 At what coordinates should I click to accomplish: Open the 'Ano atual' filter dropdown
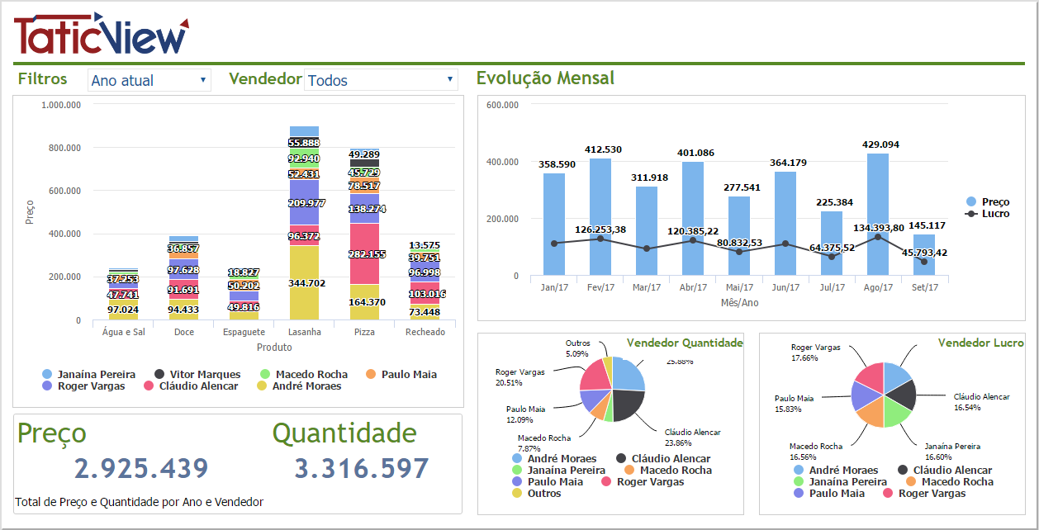(x=149, y=80)
